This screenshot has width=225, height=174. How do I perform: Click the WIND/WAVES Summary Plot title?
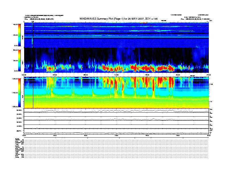coord(118,19)
